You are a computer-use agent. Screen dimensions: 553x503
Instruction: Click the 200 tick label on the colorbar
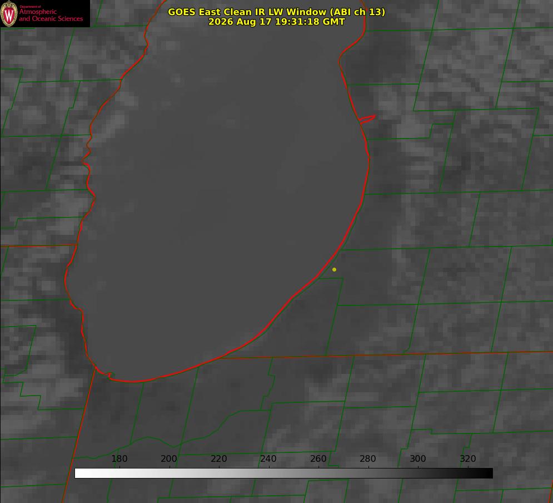pyautogui.click(x=169, y=458)
